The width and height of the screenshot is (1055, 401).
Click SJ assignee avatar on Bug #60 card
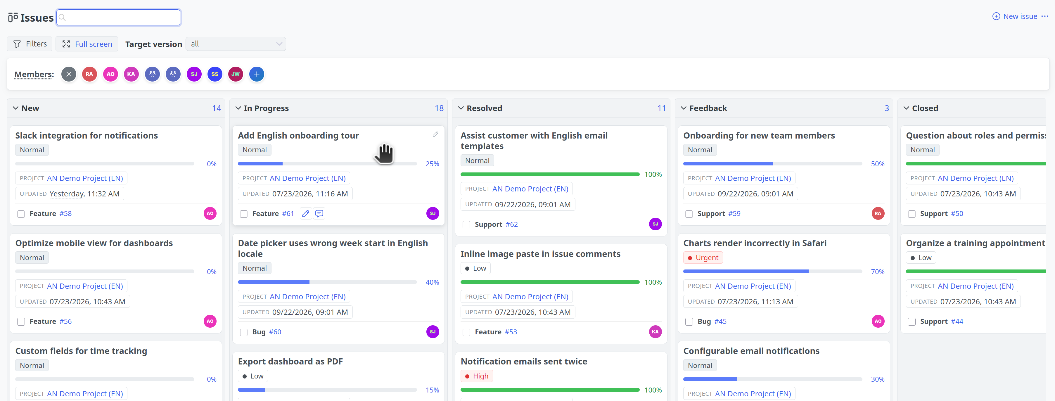(x=433, y=332)
